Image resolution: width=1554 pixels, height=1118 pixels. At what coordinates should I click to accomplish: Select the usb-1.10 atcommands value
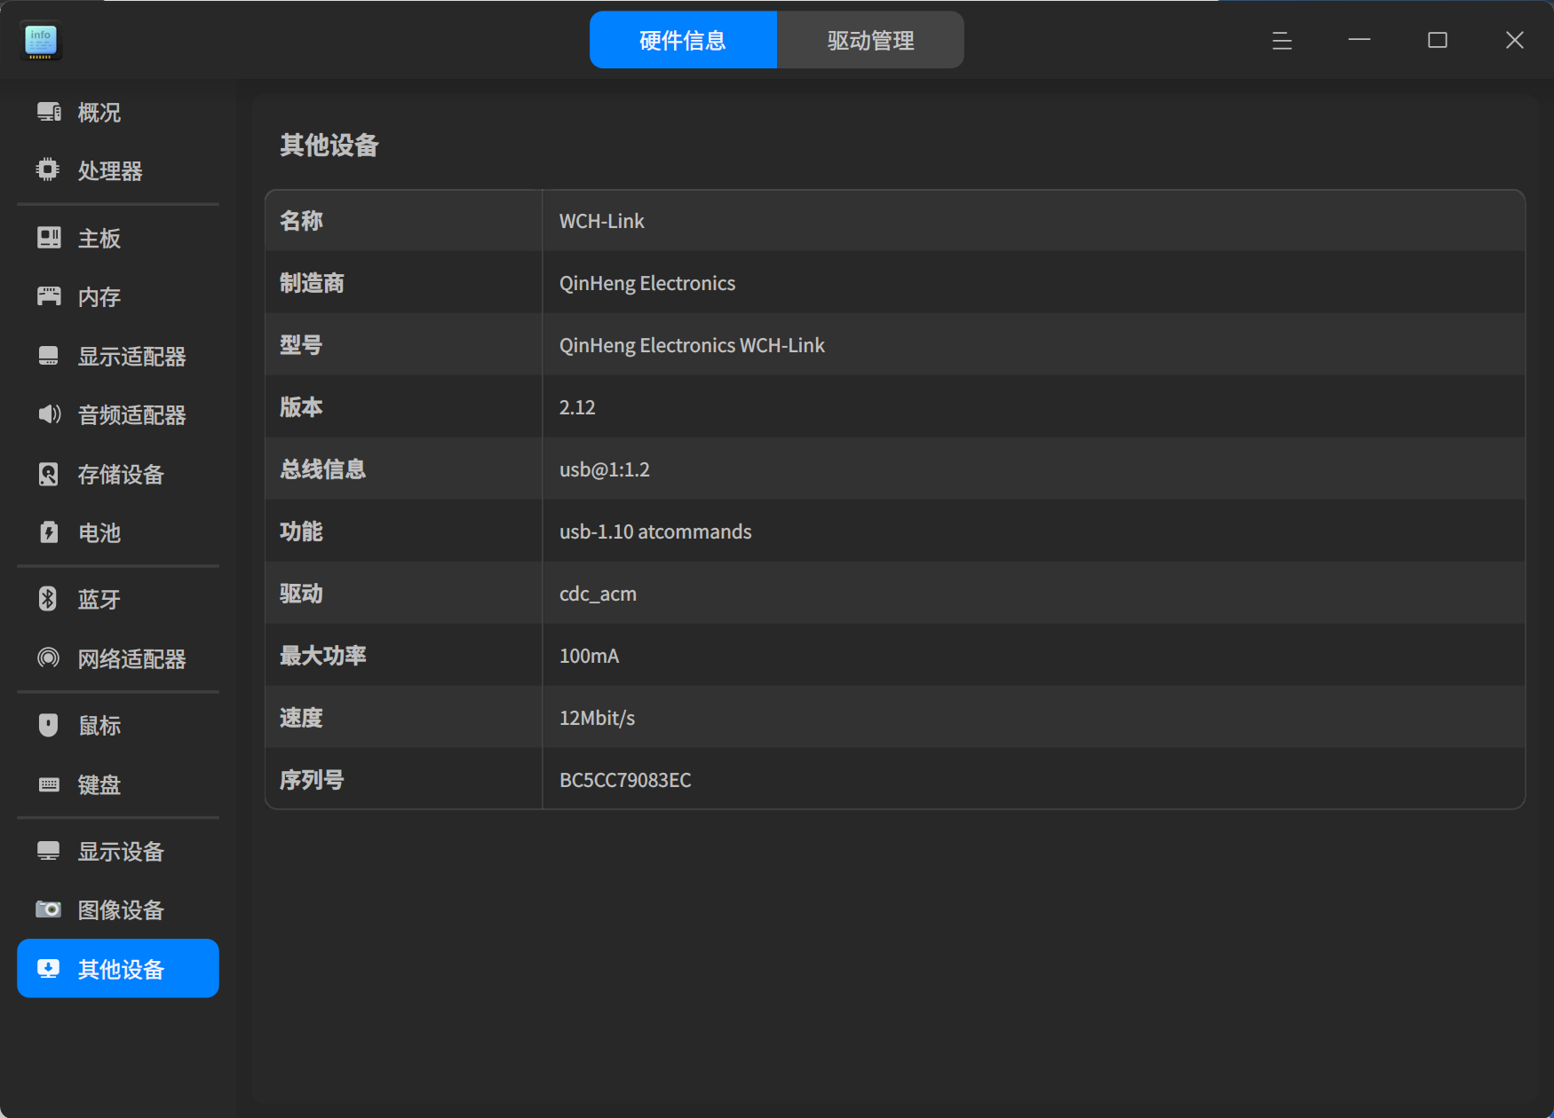655,531
